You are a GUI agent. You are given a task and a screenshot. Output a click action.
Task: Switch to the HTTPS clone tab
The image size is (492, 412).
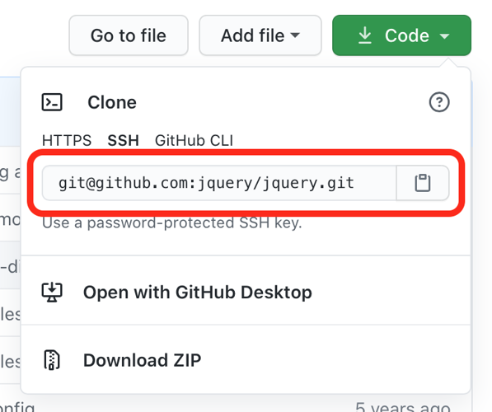pos(67,140)
